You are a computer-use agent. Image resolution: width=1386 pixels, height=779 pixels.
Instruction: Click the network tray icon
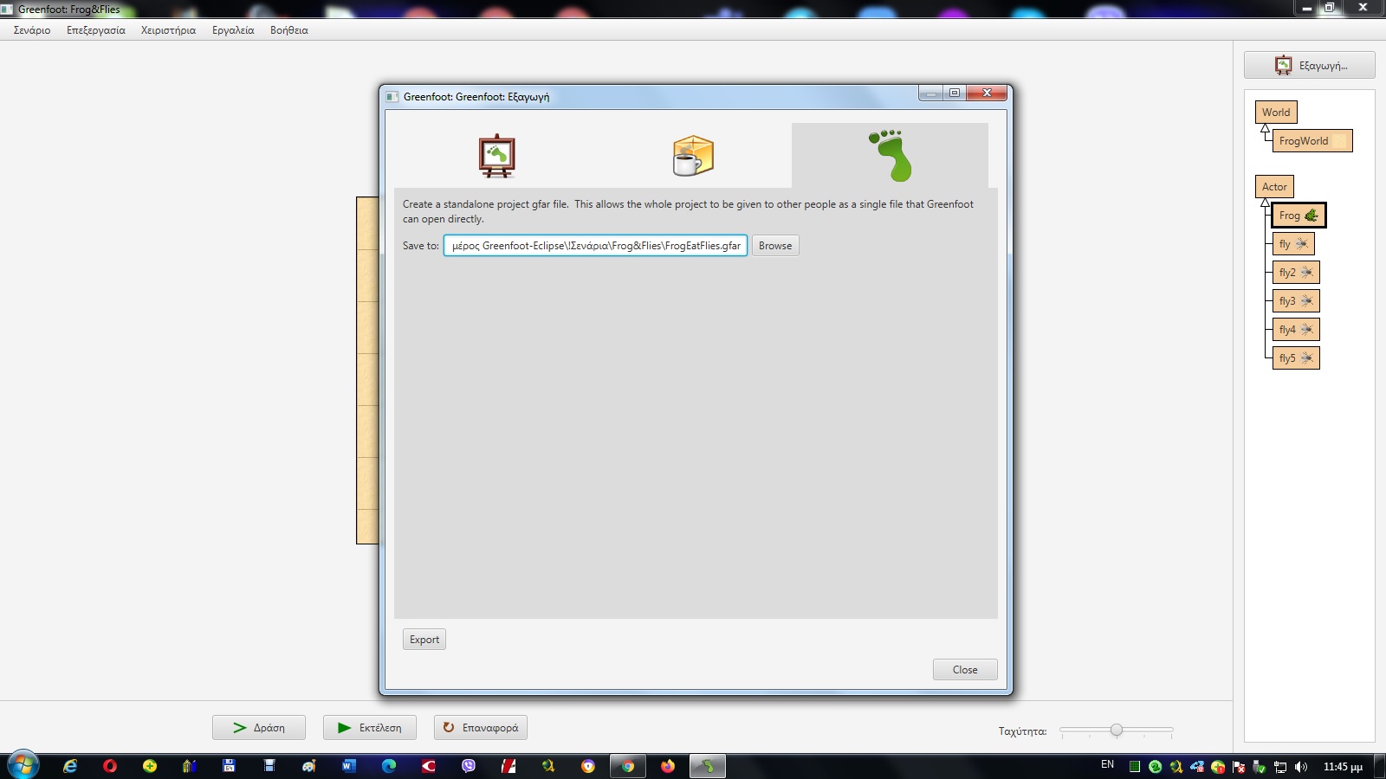(1280, 767)
